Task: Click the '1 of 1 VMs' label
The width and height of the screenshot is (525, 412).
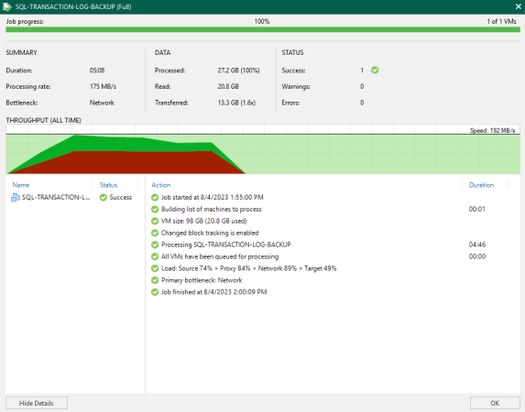Action: 501,21
